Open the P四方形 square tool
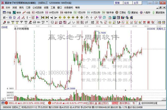The image size is (167, 110). pos(38,13)
